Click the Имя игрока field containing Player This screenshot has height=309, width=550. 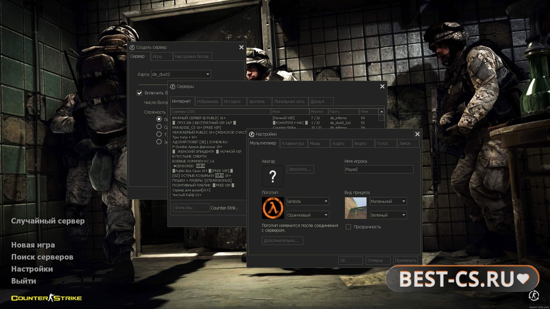coord(379,169)
